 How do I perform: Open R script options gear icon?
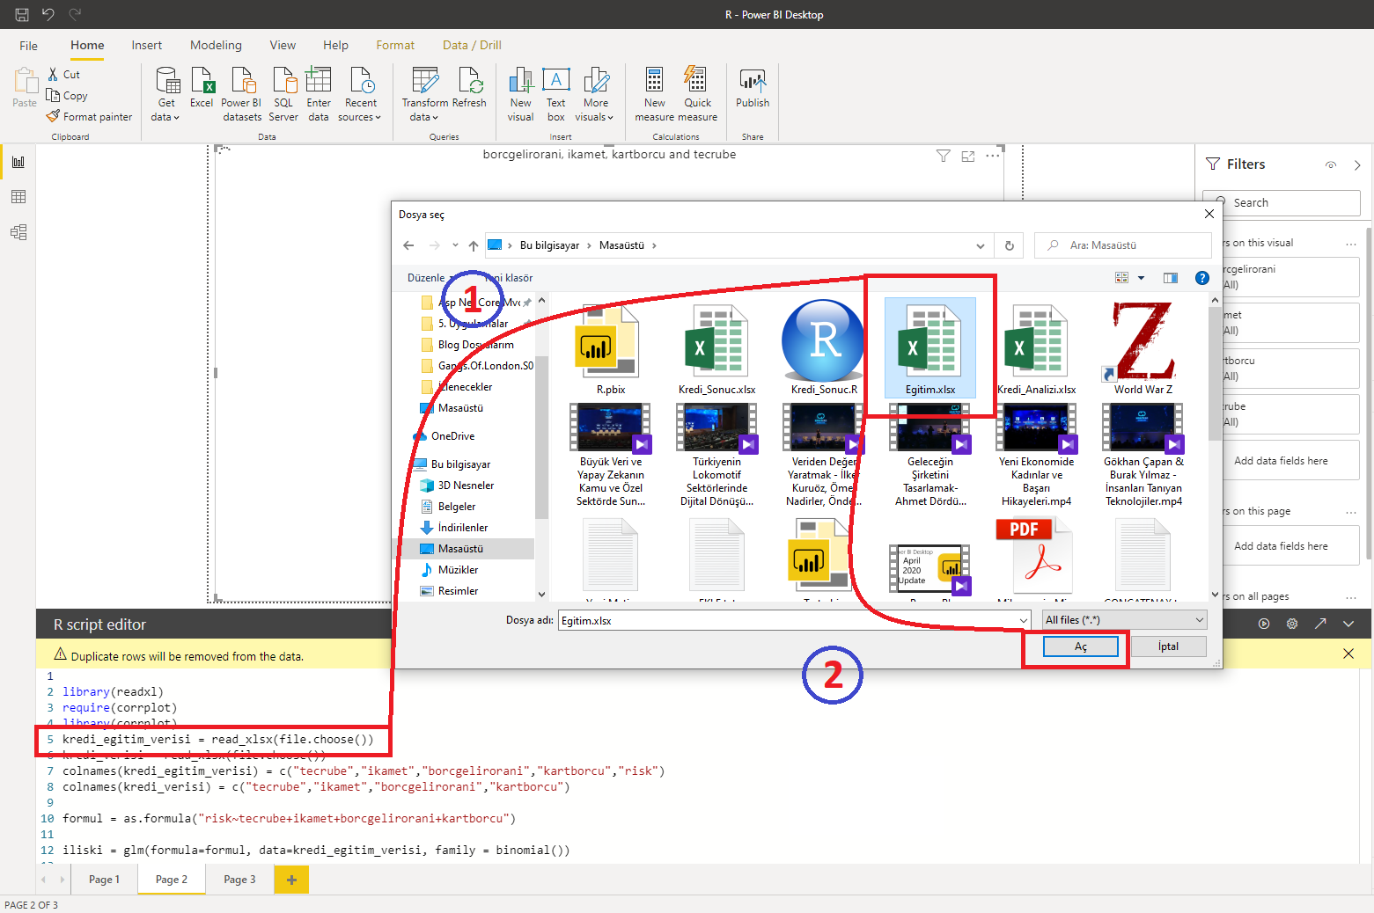(x=1292, y=624)
